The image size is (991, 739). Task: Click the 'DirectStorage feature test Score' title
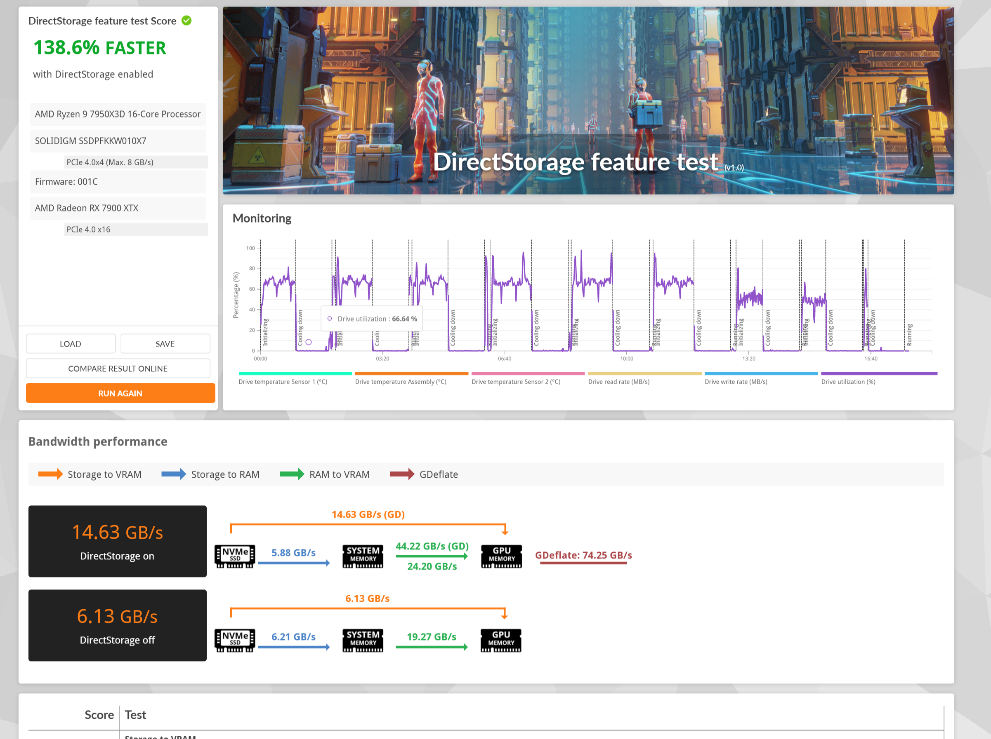point(102,21)
